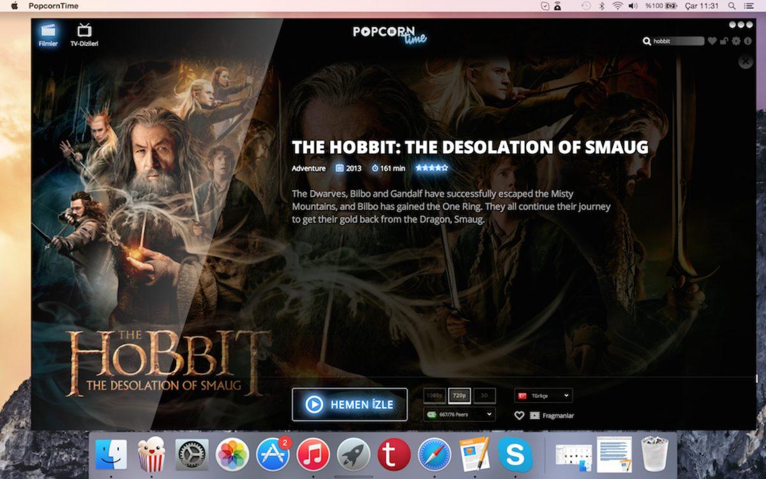
Task: Close the Hobbit detail view with the X
Action: pyautogui.click(x=746, y=61)
